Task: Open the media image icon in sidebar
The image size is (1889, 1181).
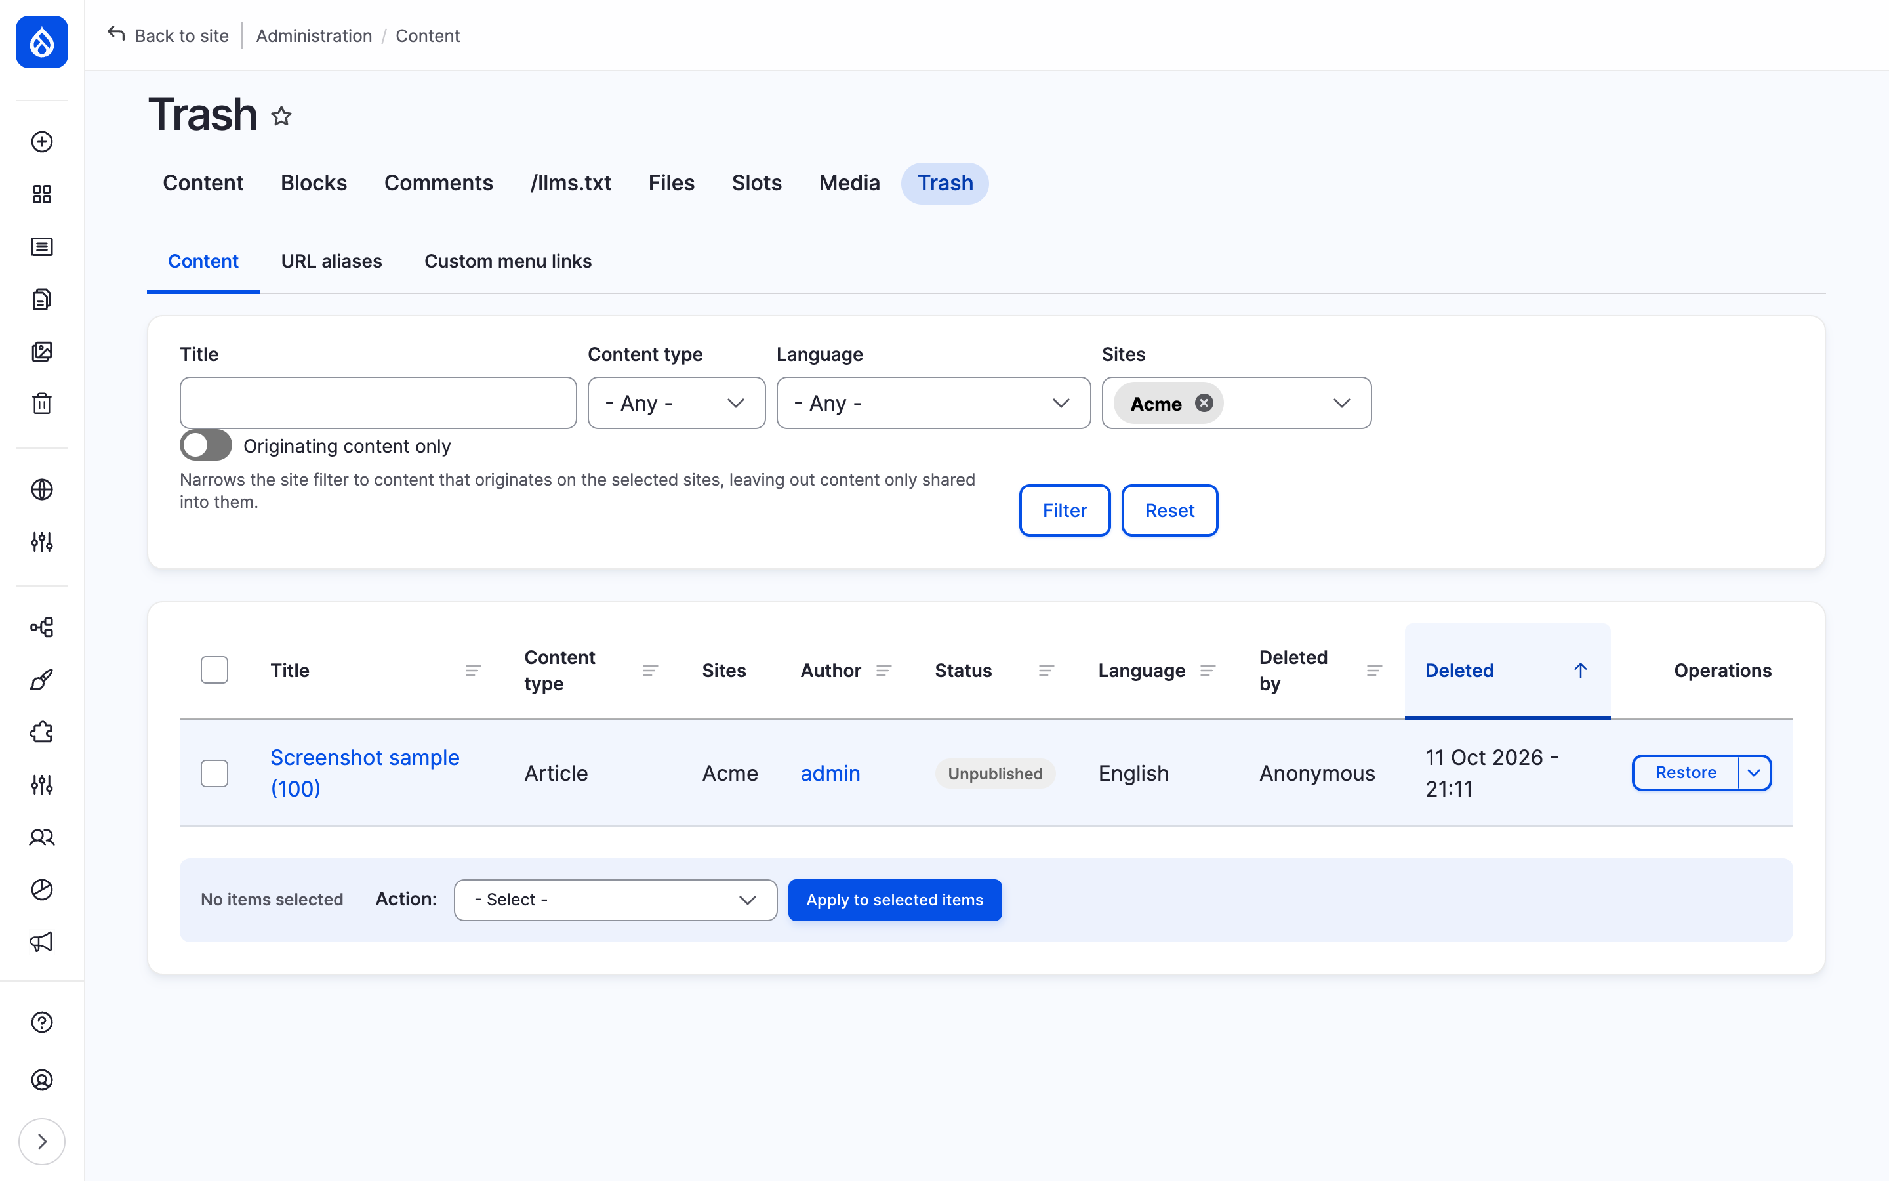Action: [x=41, y=352]
